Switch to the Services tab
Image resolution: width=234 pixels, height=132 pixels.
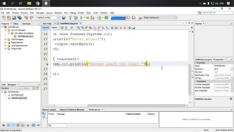(x=26, y=23)
